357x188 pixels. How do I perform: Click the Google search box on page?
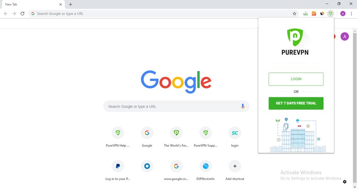(x=176, y=106)
